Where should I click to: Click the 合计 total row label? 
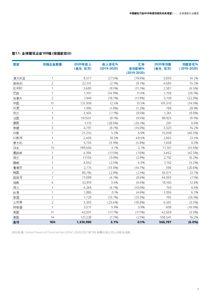pos(16,222)
